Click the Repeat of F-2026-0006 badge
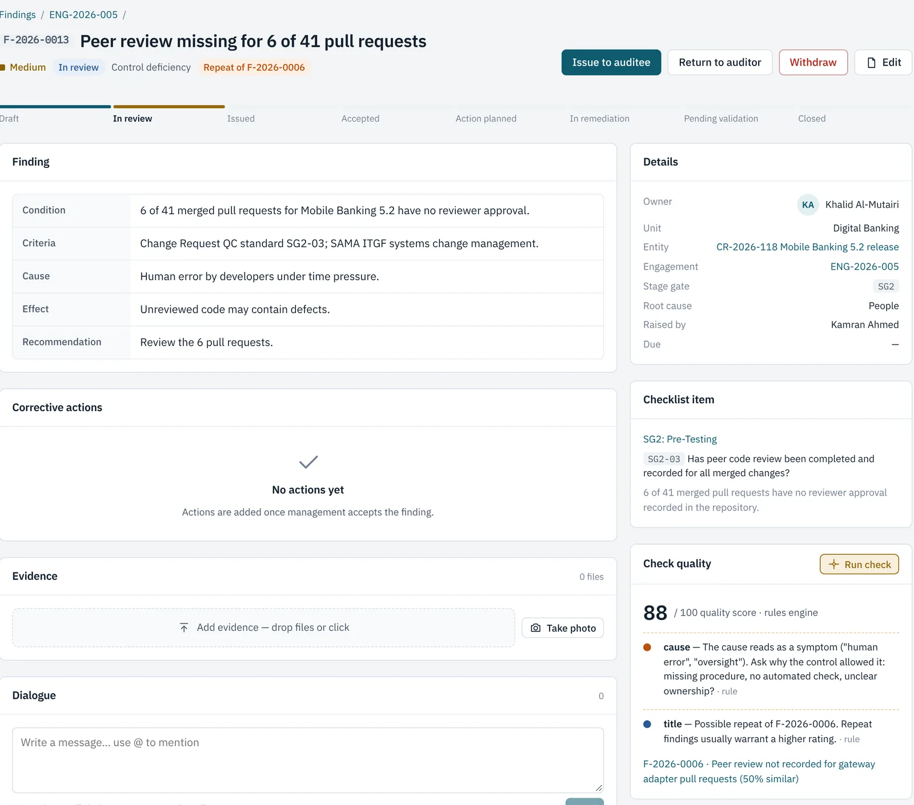914x805 pixels. (x=254, y=67)
